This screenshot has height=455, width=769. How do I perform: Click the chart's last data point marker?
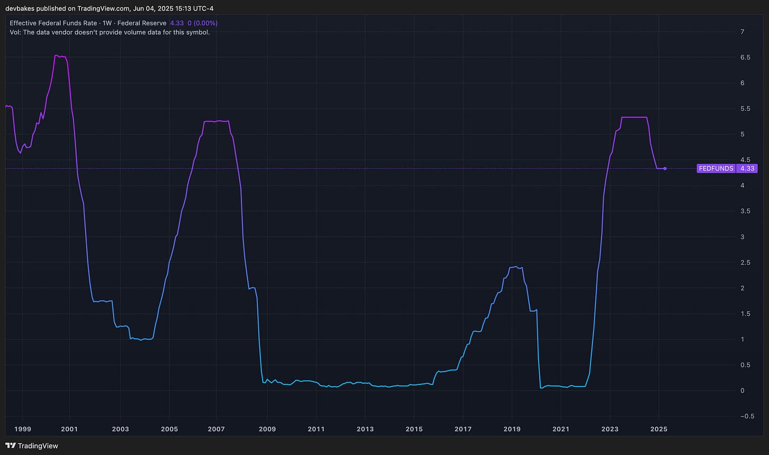pos(665,169)
